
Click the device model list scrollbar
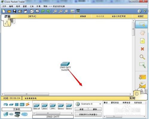point(53,113)
